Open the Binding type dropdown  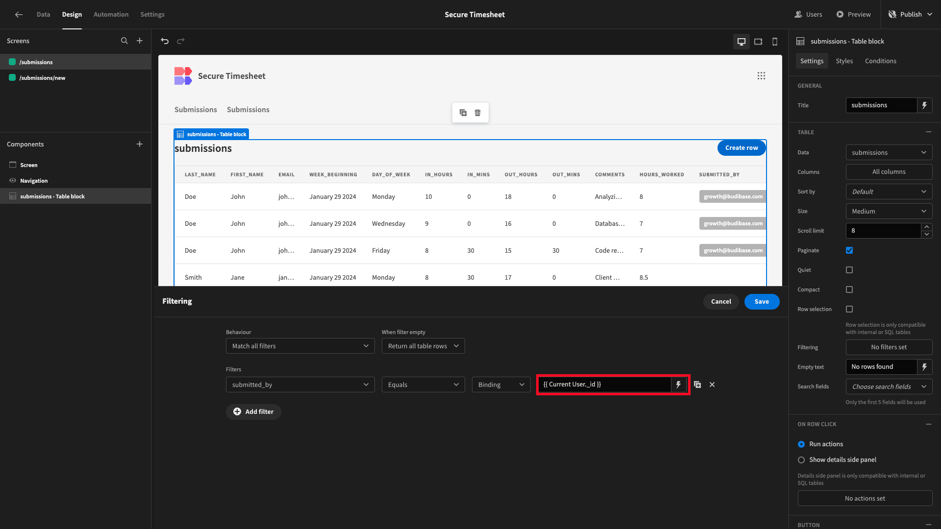coord(501,385)
